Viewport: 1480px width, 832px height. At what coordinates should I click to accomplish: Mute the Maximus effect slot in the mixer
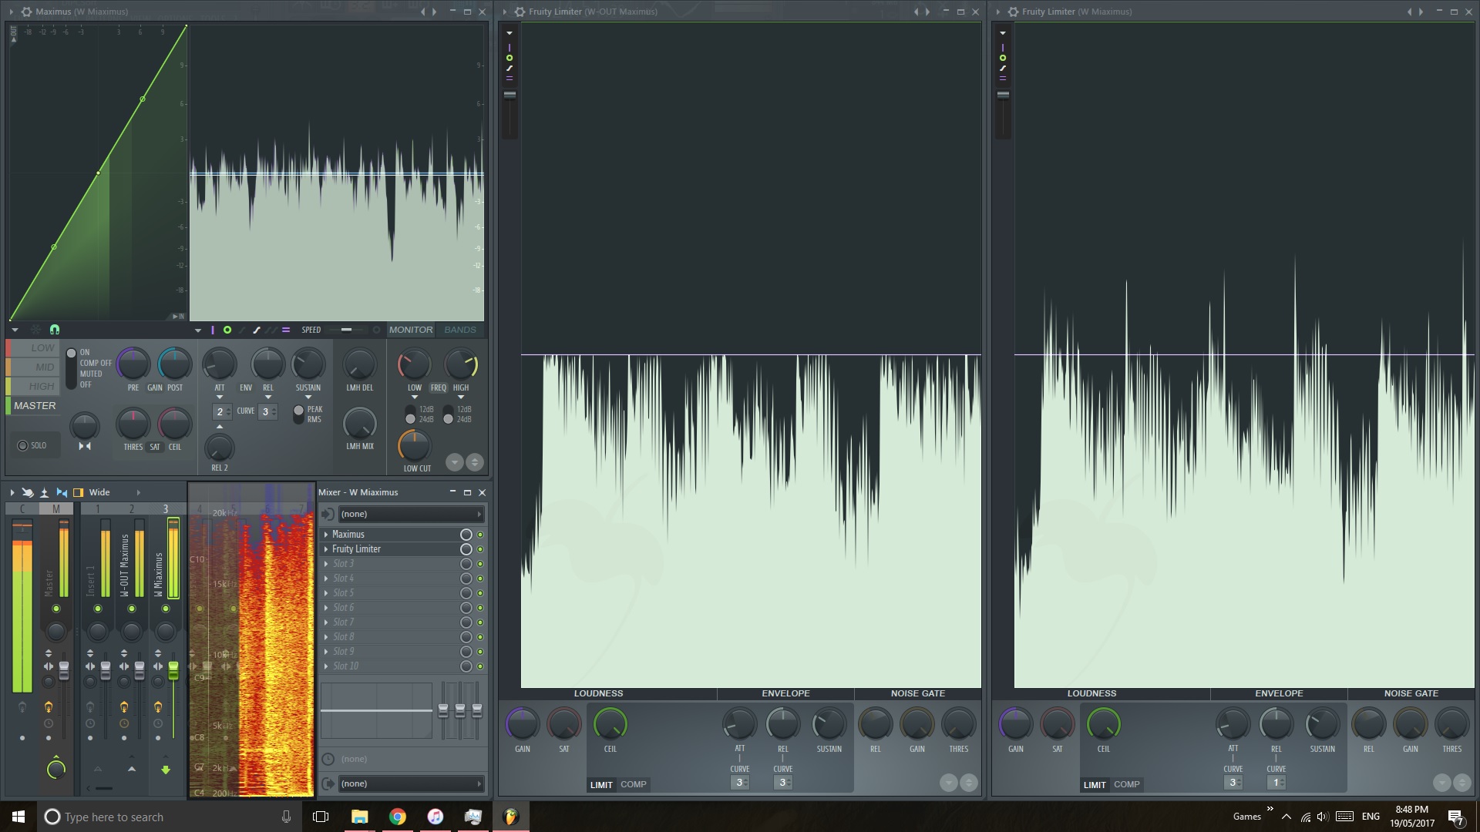(x=480, y=535)
